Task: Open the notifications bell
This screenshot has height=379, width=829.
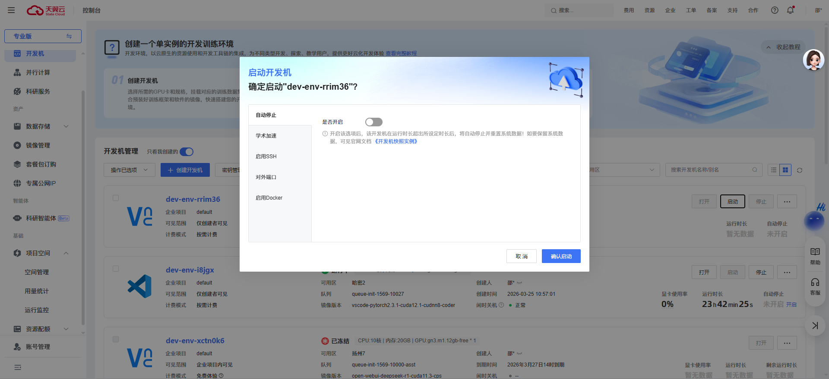Action: click(791, 10)
